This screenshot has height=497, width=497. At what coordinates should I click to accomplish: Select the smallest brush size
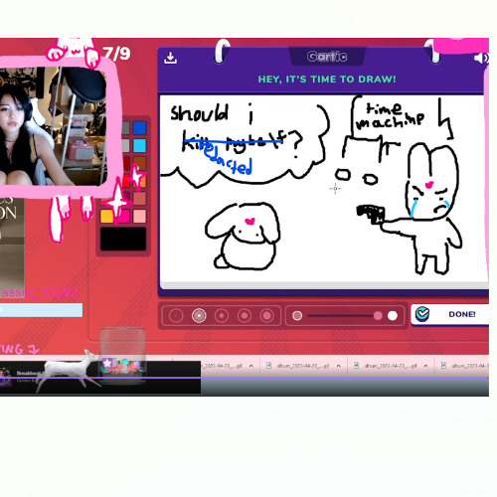pos(176,316)
